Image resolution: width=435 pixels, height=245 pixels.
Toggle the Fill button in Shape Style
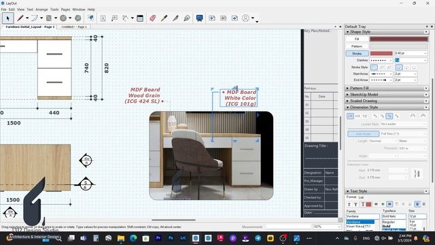click(x=357, y=39)
